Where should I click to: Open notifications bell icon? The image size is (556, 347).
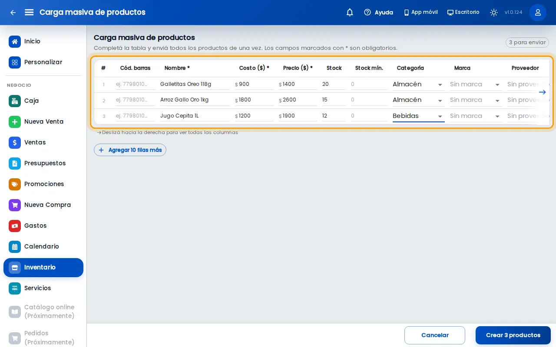(x=350, y=13)
